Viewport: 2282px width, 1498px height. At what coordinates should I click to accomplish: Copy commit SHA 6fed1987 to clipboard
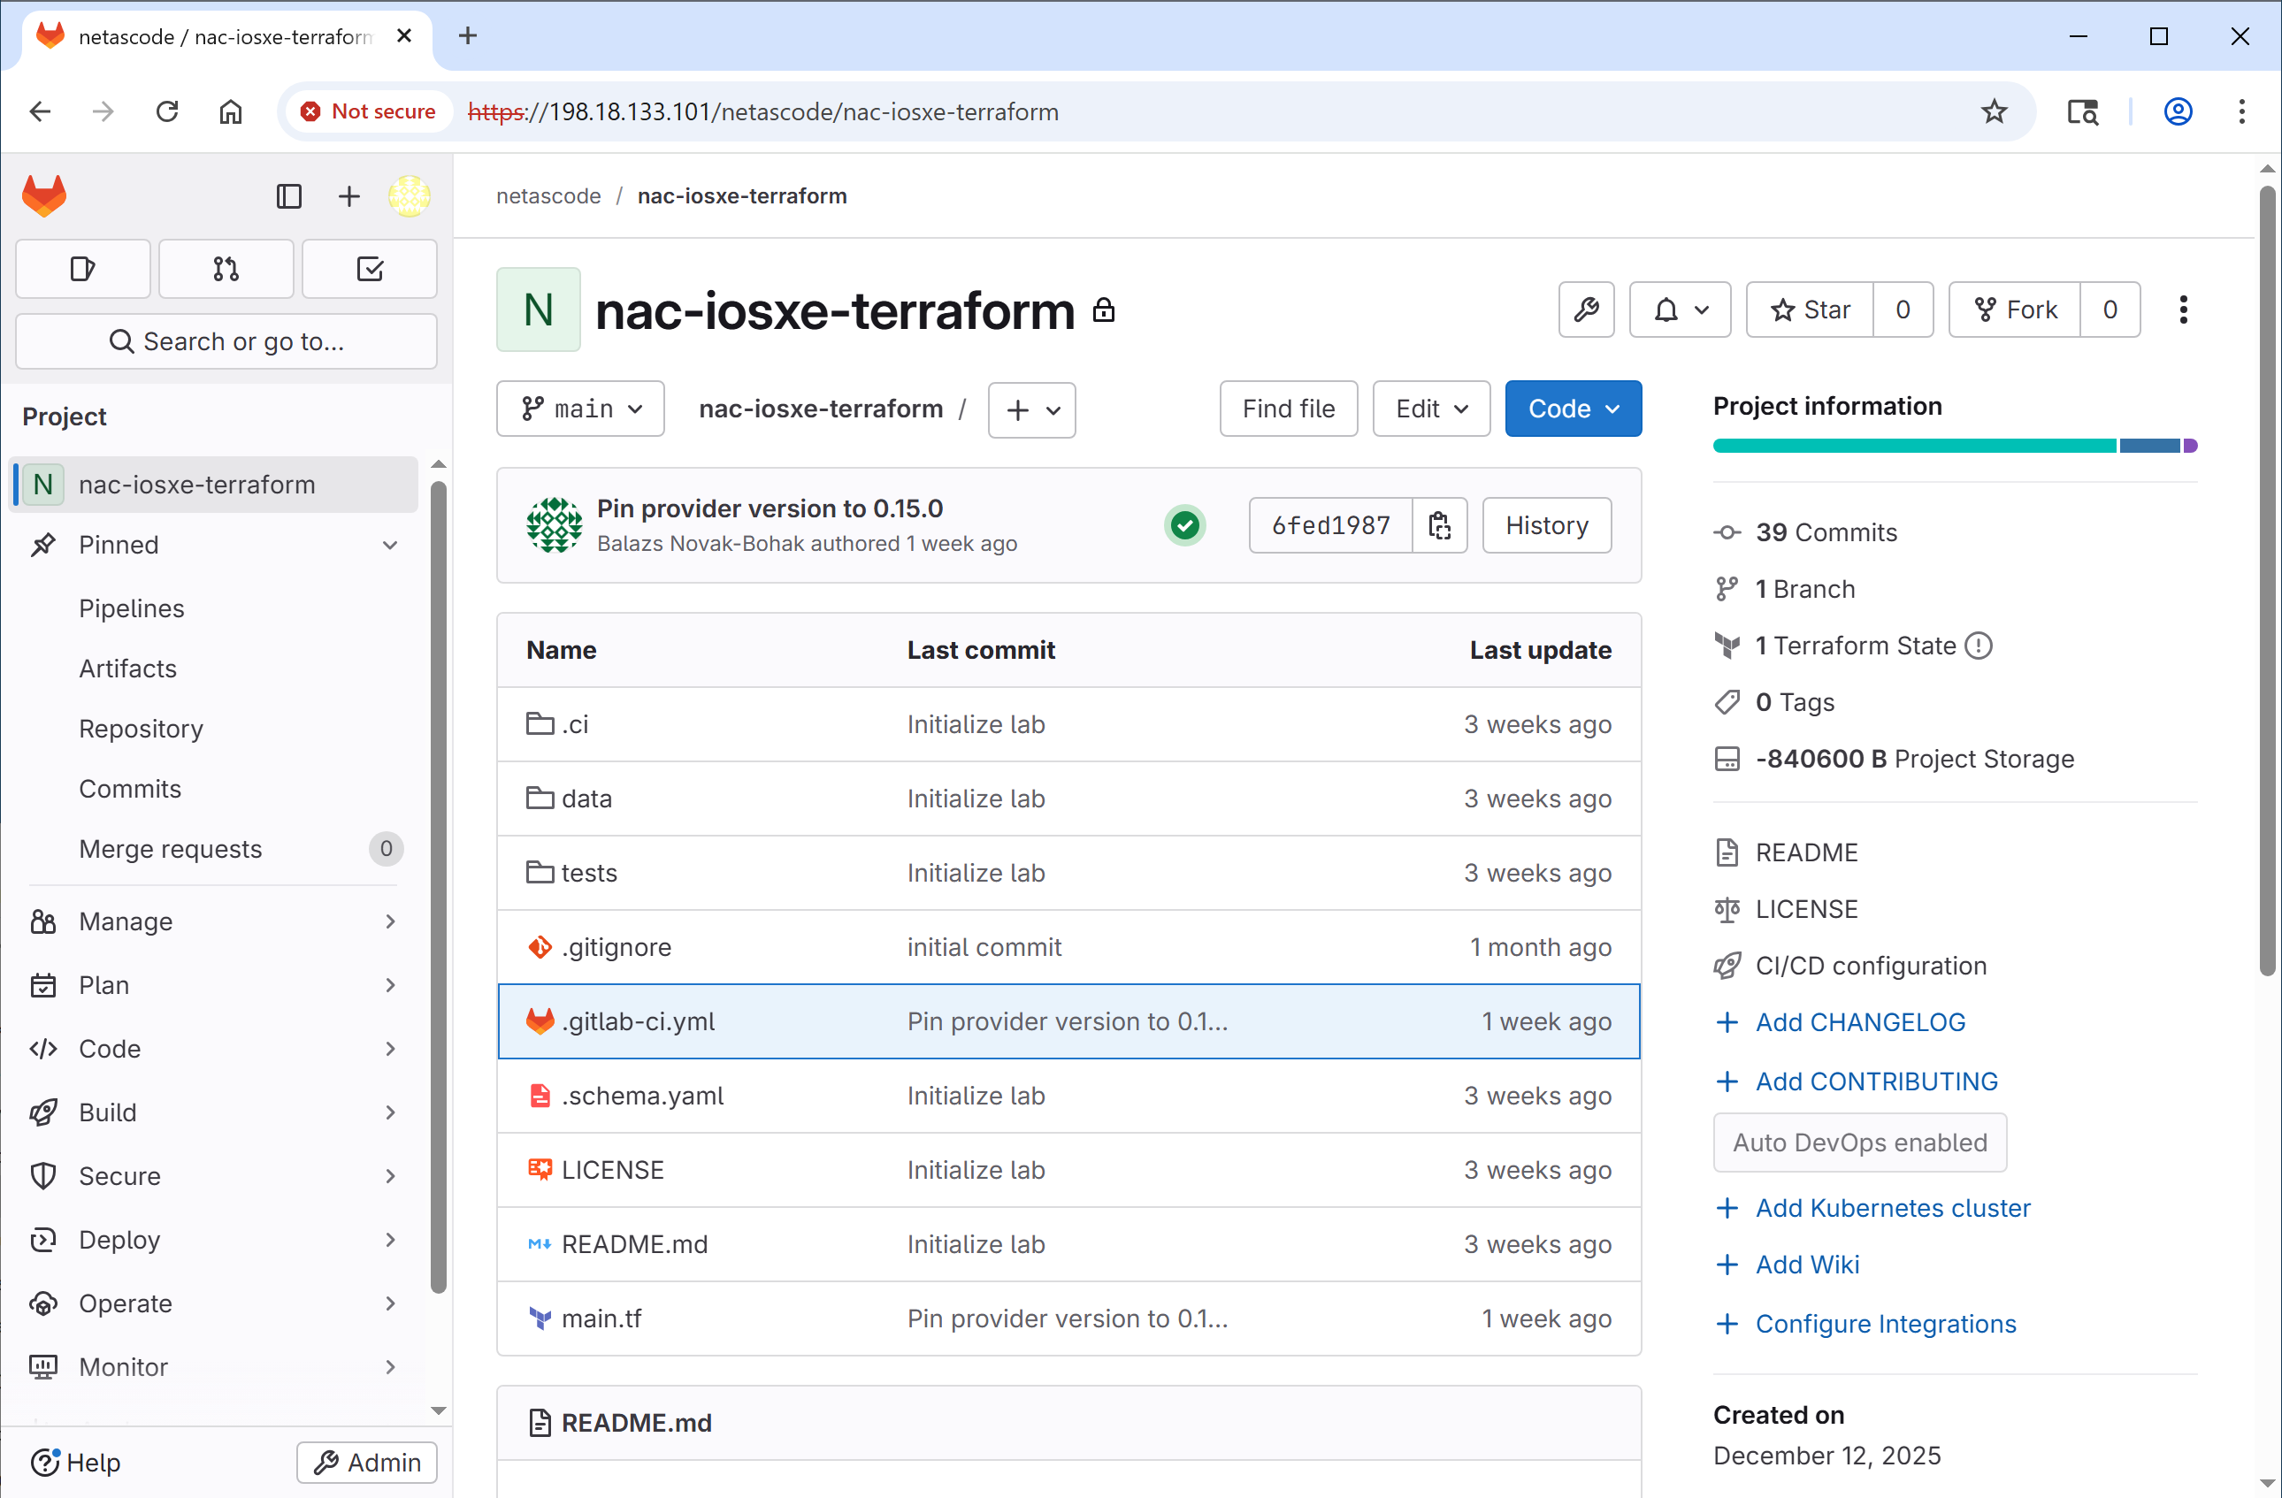[x=1439, y=525]
